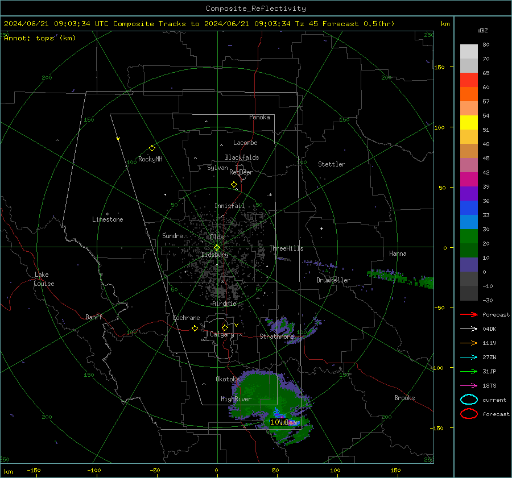Click the cyan 27ZW arrow icon
The height and width of the screenshot is (478, 512).
coord(469,358)
